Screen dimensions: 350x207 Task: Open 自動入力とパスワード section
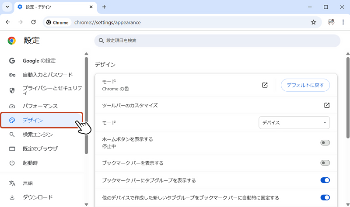[42, 75]
